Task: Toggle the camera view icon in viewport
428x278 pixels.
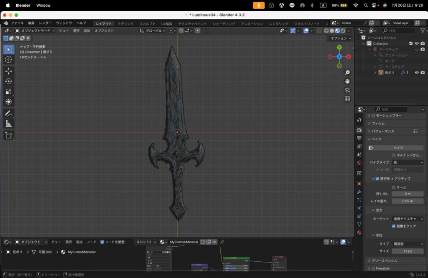Action: coord(347,90)
